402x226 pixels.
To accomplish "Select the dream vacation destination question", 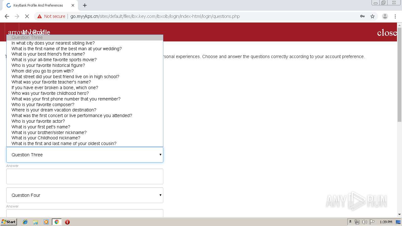I will [x=85, y=110].
